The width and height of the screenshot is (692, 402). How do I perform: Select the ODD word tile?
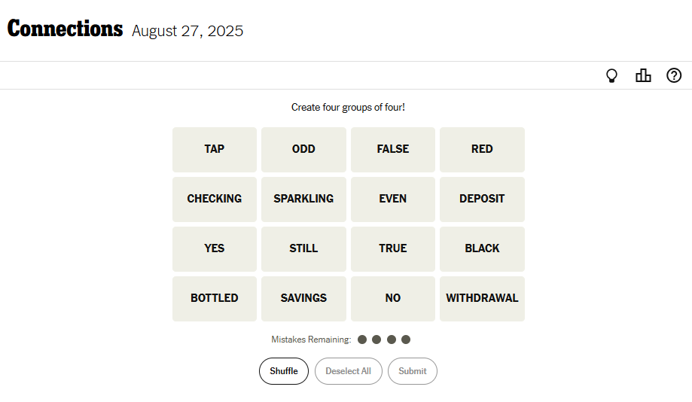pos(303,149)
